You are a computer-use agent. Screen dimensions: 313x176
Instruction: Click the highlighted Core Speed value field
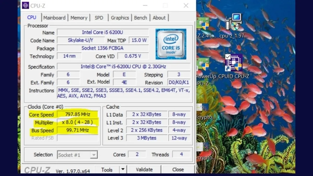(x=77, y=114)
